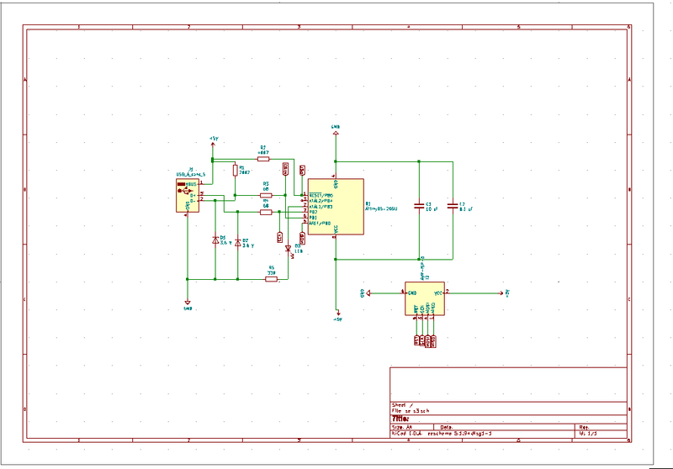Select Zener diode D2 symbol
The width and height of the screenshot is (673, 469).
point(237,240)
